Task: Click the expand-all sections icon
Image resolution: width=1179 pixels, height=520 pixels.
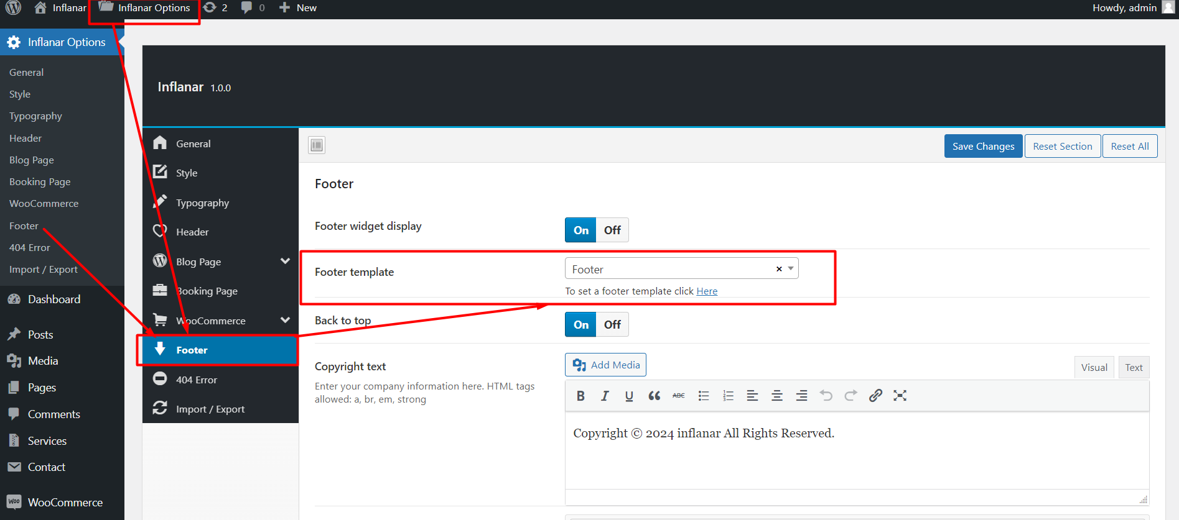Action: pos(317,145)
